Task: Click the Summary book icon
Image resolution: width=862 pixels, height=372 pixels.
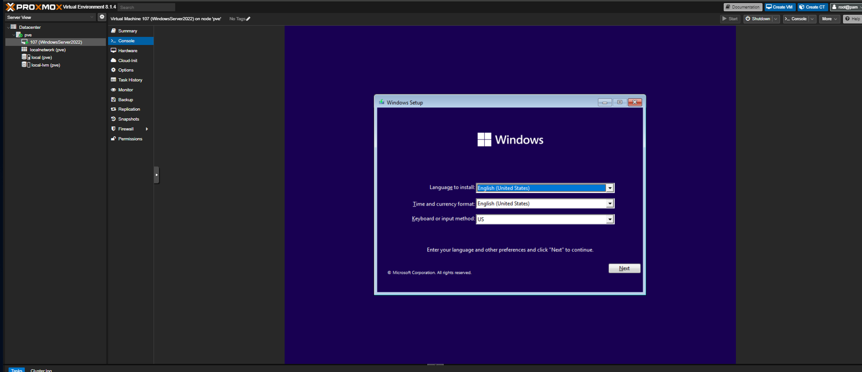Action: click(x=113, y=31)
